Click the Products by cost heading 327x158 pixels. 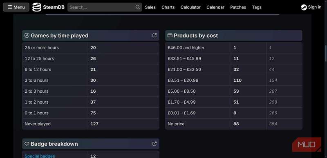pyautogui.click(x=196, y=36)
